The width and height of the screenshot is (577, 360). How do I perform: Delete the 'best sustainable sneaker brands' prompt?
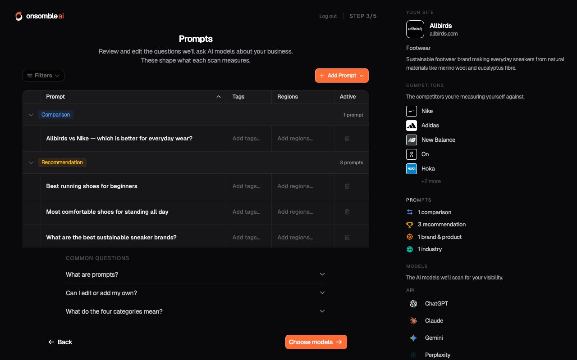click(x=347, y=238)
